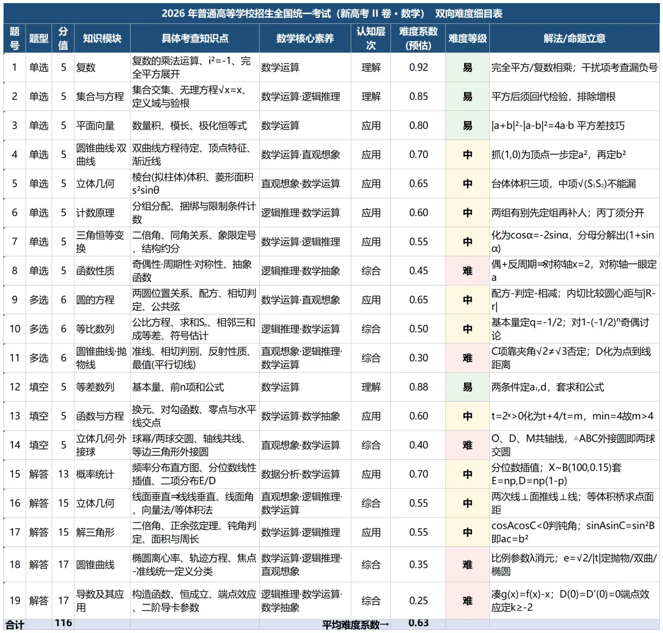Click the pink '难' cell in row 19
The height and width of the screenshot is (633, 663).
point(467,601)
